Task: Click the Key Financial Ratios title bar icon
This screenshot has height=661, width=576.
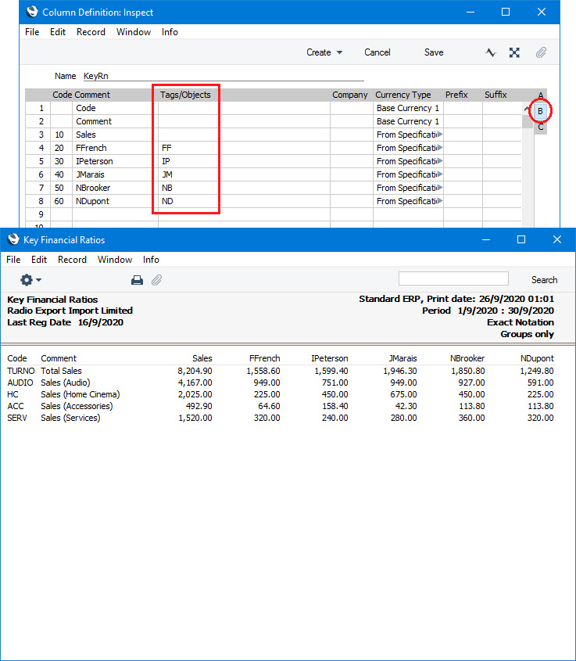Action: coord(12,240)
